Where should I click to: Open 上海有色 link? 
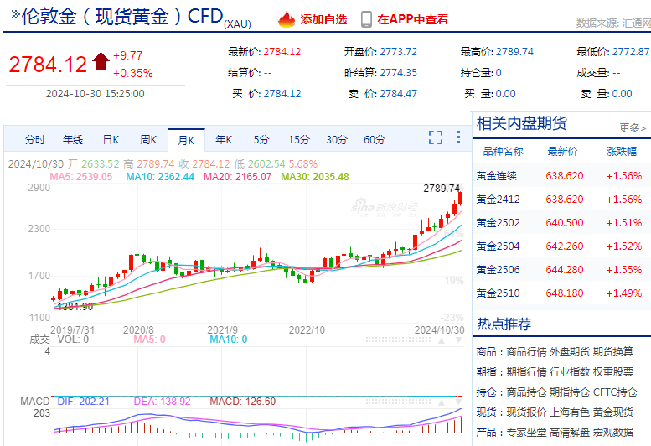click(x=570, y=412)
